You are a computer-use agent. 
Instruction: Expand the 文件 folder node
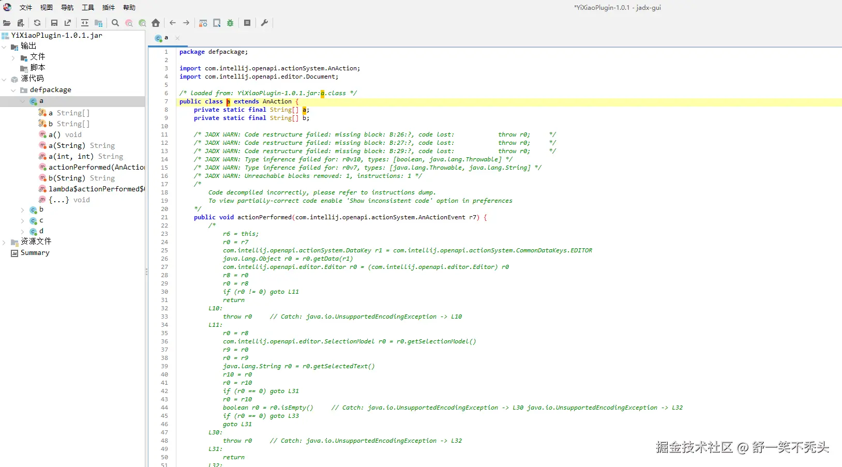[x=13, y=57]
